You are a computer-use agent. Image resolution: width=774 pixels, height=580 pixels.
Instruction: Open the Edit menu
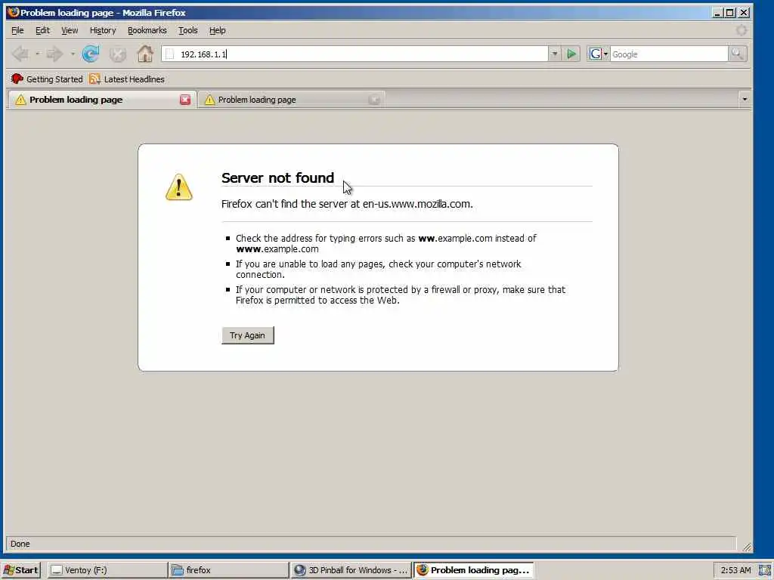tap(42, 30)
